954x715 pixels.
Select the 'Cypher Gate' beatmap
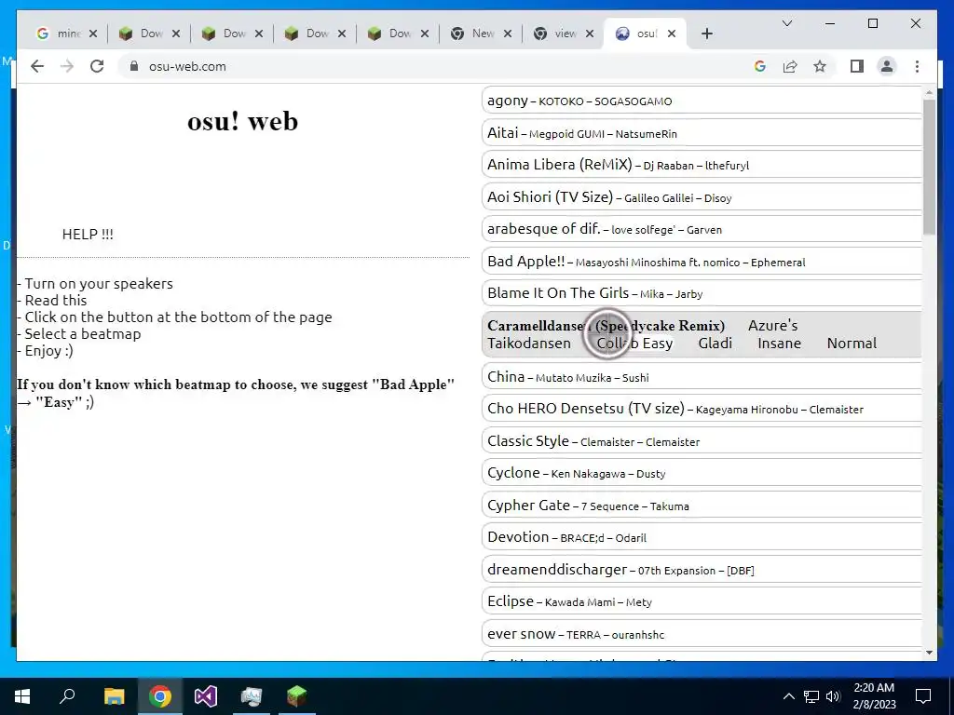pos(702,506)
